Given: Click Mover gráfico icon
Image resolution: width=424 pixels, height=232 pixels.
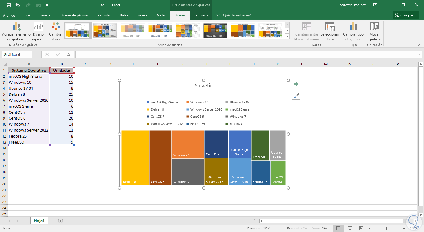Looking at the screenshot, I should point(374,32).
